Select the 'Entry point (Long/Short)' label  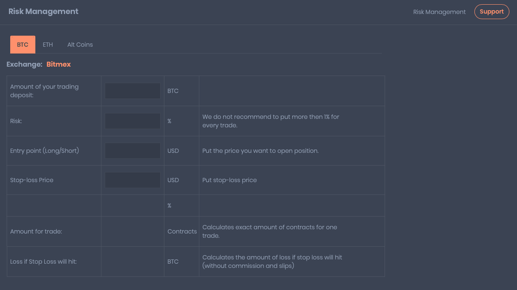(x=45, y=151)
